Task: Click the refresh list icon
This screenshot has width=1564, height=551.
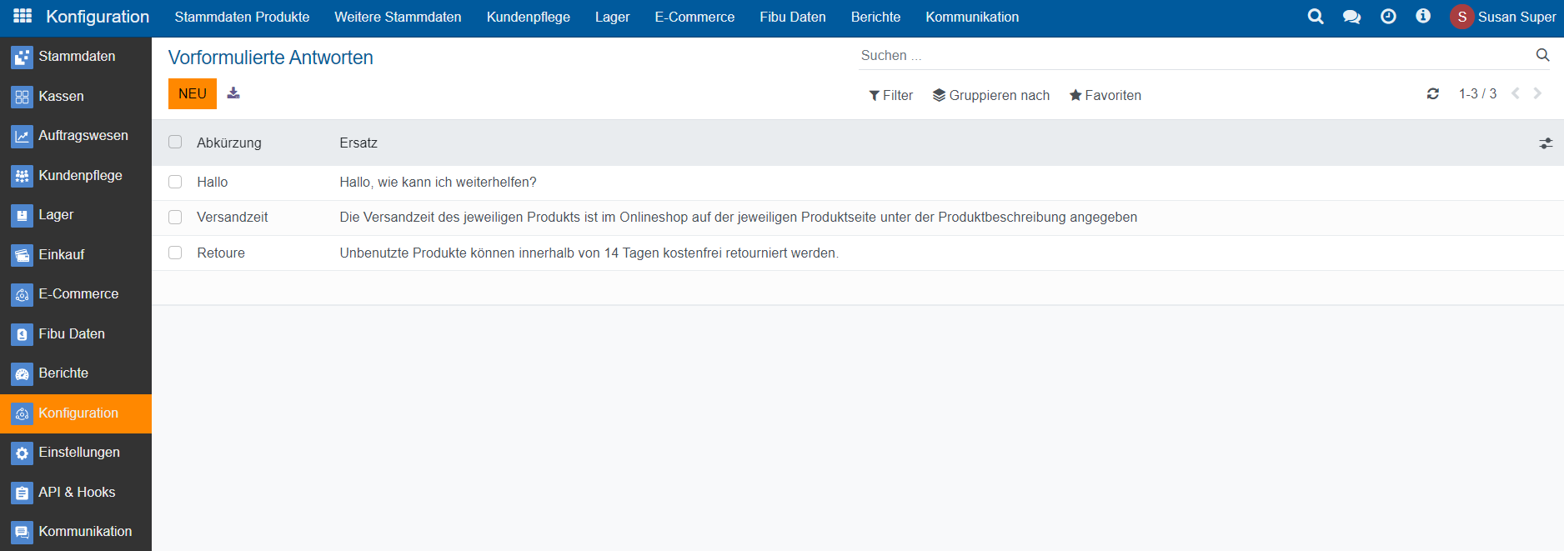Action: tap(1432, 94)
